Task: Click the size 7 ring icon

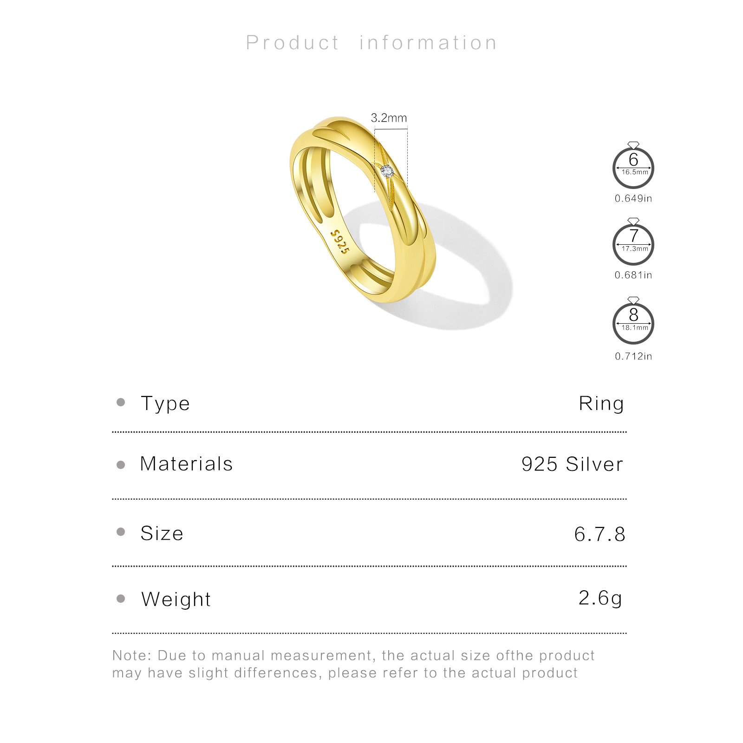Action: coord(633,244)
